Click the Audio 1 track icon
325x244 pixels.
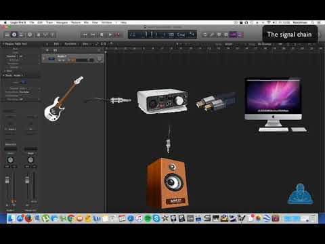point(51,59)
